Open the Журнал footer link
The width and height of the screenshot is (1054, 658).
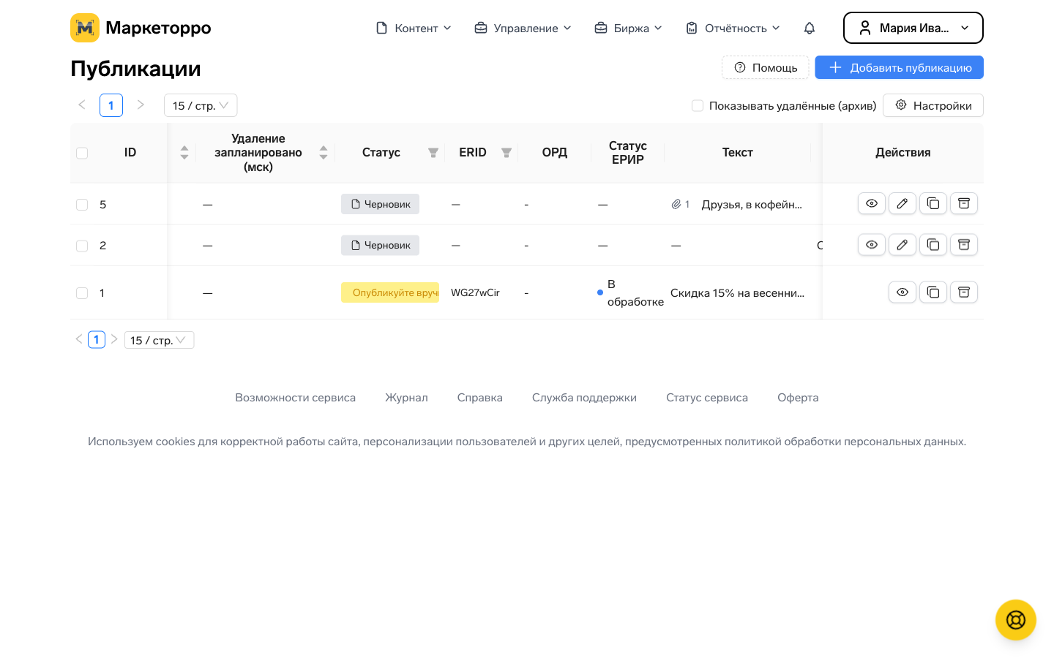tap(406, 398)
